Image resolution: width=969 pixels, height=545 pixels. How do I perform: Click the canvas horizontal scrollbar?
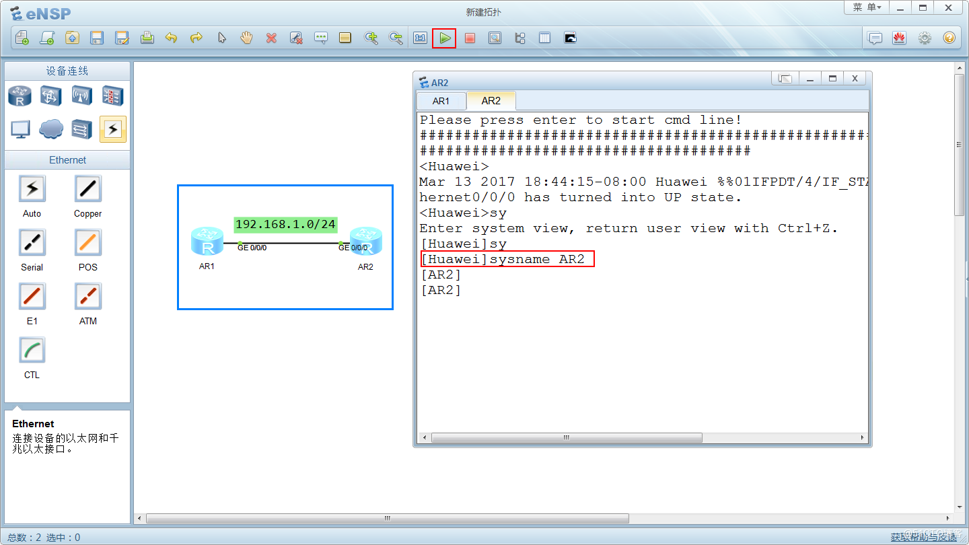click(388, 519)
